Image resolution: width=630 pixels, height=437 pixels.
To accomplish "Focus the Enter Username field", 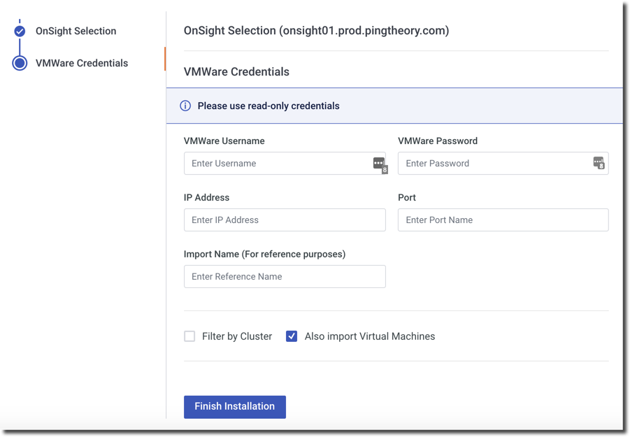I will [276, 164].
